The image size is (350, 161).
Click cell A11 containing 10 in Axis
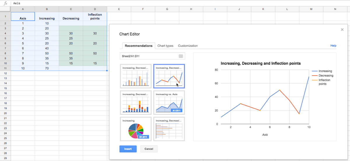[23, 68]
